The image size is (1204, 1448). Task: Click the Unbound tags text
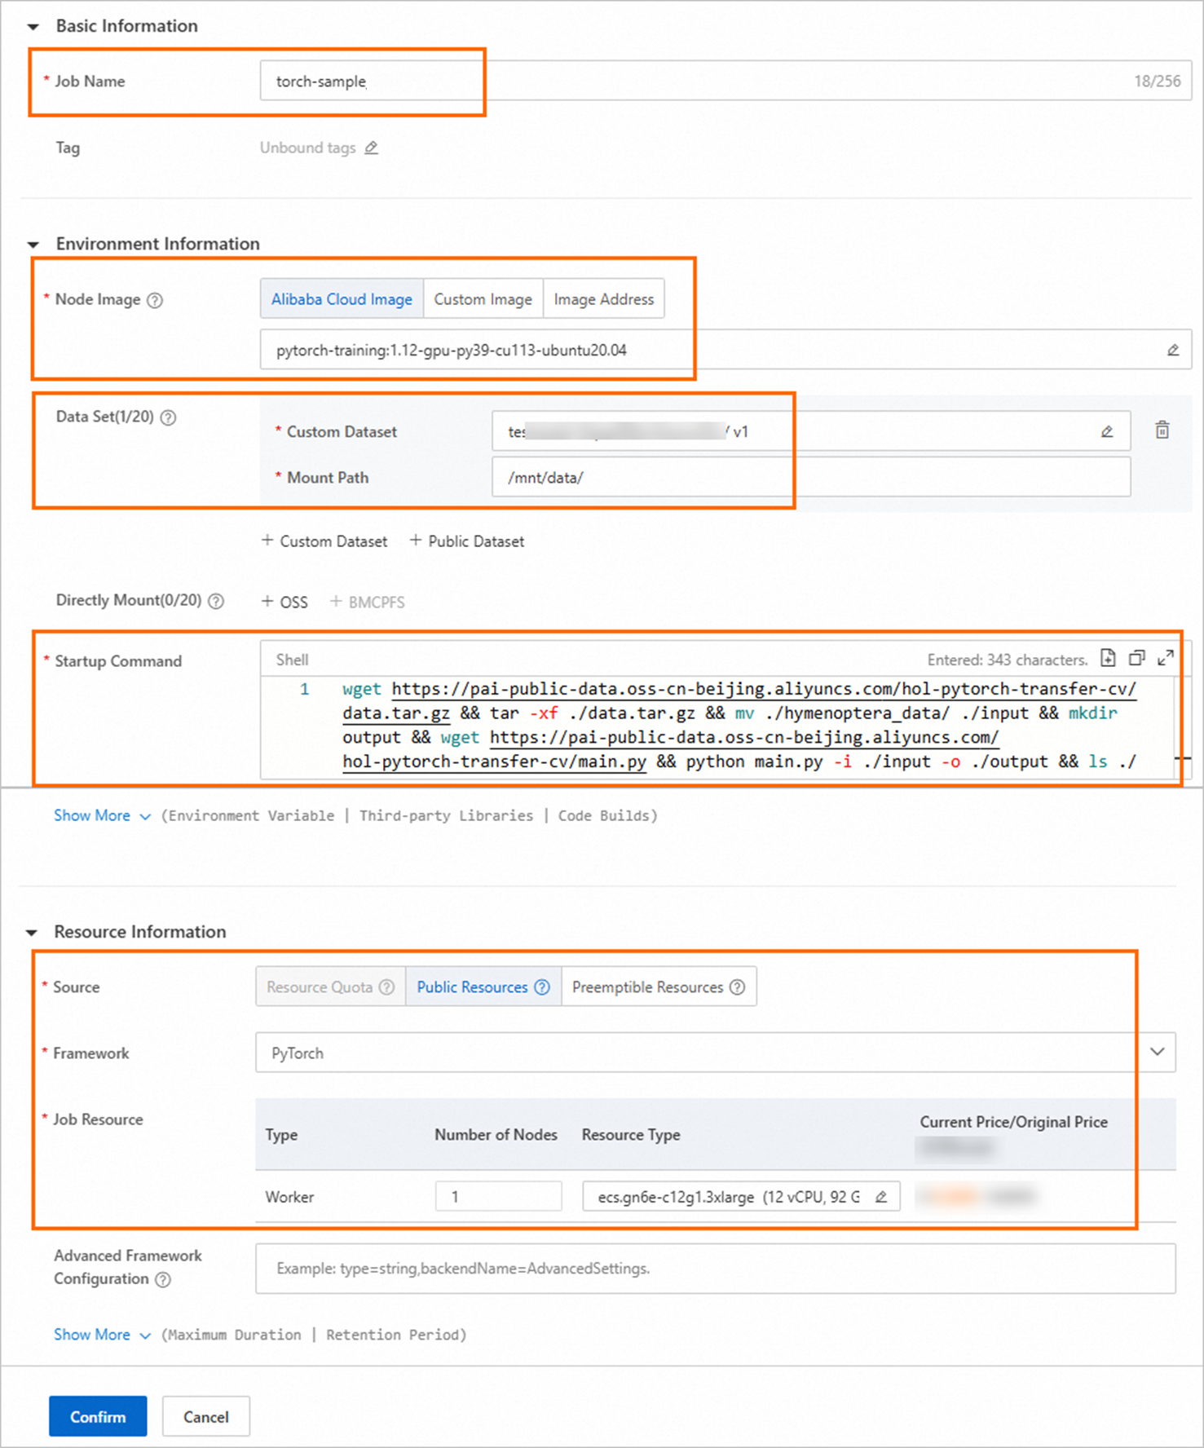click(x=307, y=148)
